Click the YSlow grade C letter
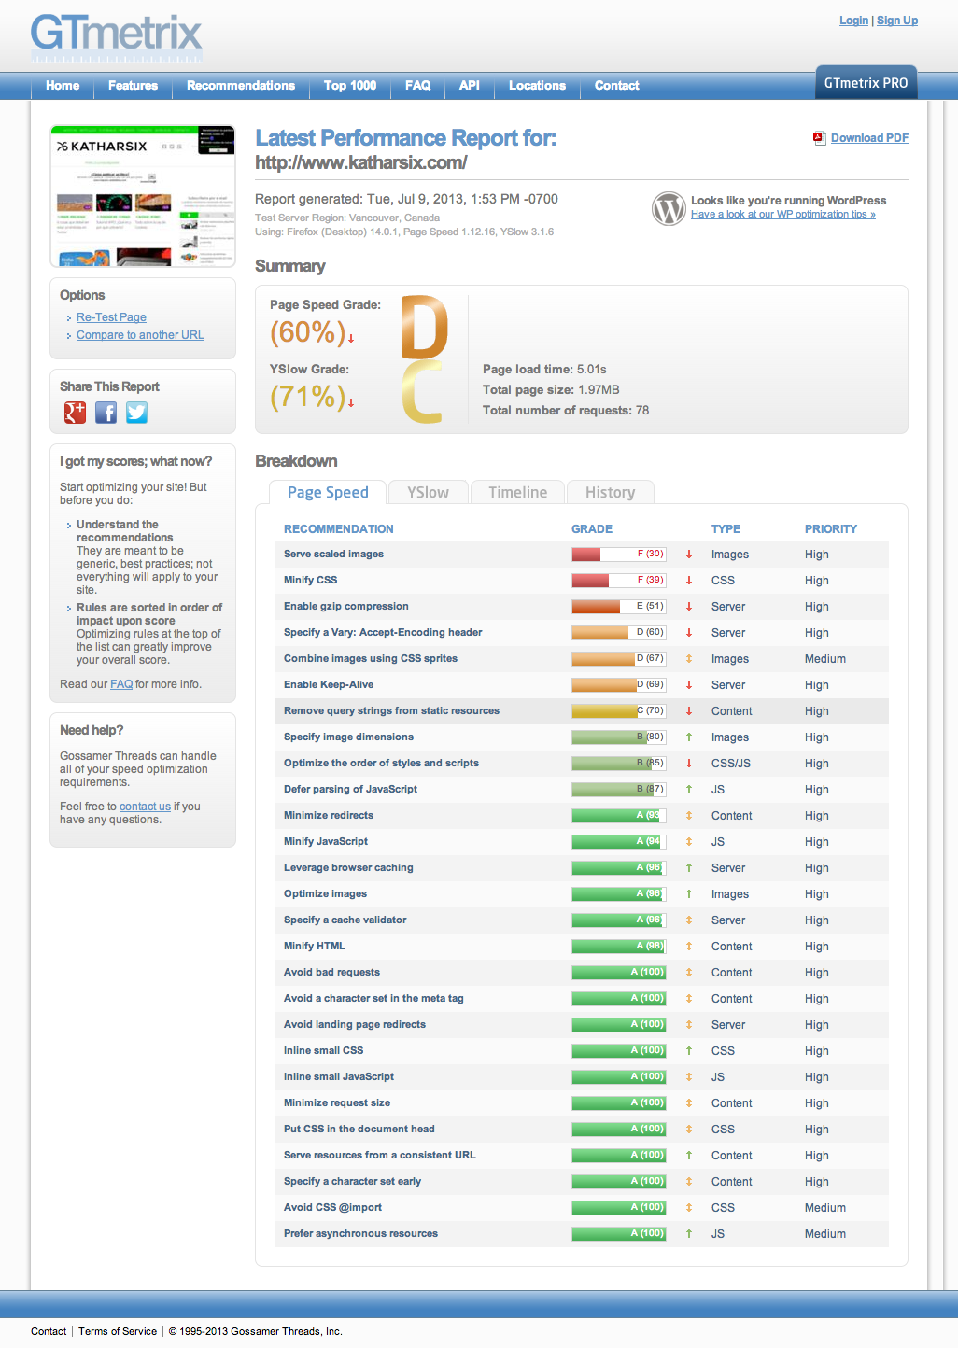 [x=422, y=392]
